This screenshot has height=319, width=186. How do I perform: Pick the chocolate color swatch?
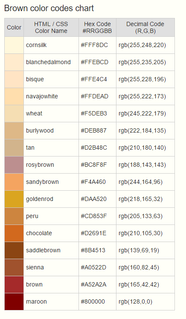14,233
